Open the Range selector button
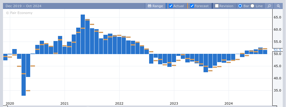 155,6
